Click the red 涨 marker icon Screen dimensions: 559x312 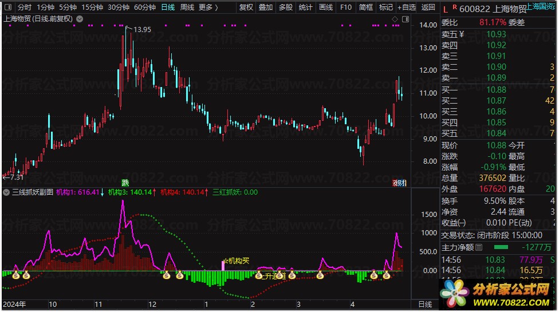[x=396, y=183]
